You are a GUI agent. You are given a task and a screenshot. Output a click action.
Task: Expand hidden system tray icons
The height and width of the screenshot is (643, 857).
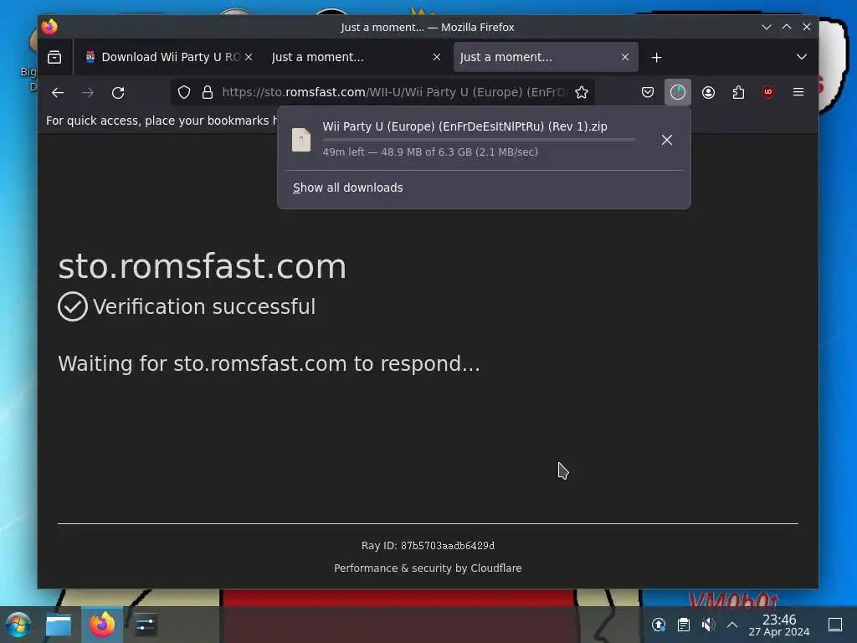(732, 625)
